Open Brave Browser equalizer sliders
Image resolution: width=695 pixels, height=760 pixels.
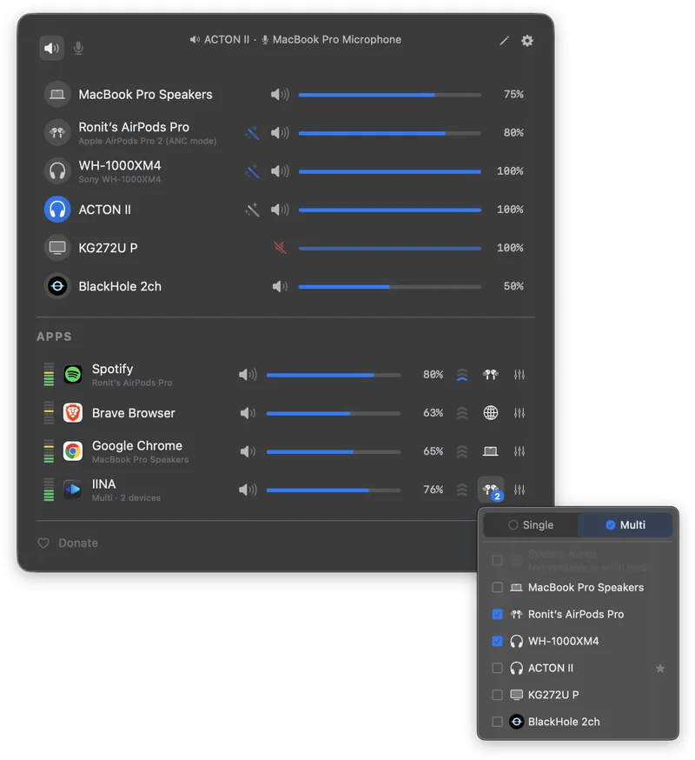[520, 412]
